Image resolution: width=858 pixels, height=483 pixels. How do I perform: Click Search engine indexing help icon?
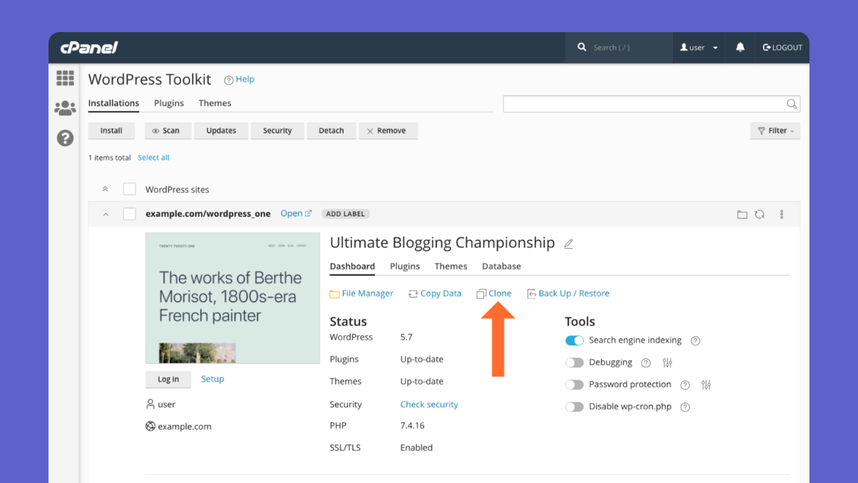click(695, 341)
